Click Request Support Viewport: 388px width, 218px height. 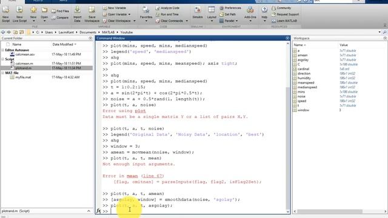click(286, 15)
